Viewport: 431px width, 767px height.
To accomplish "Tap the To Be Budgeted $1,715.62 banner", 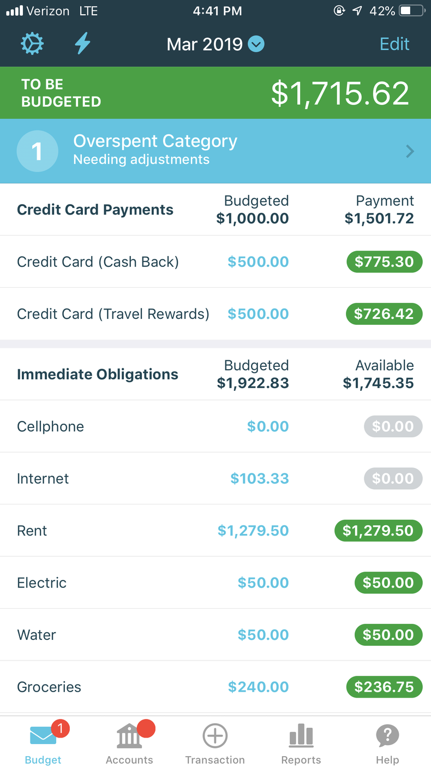I will pos(215,93).
